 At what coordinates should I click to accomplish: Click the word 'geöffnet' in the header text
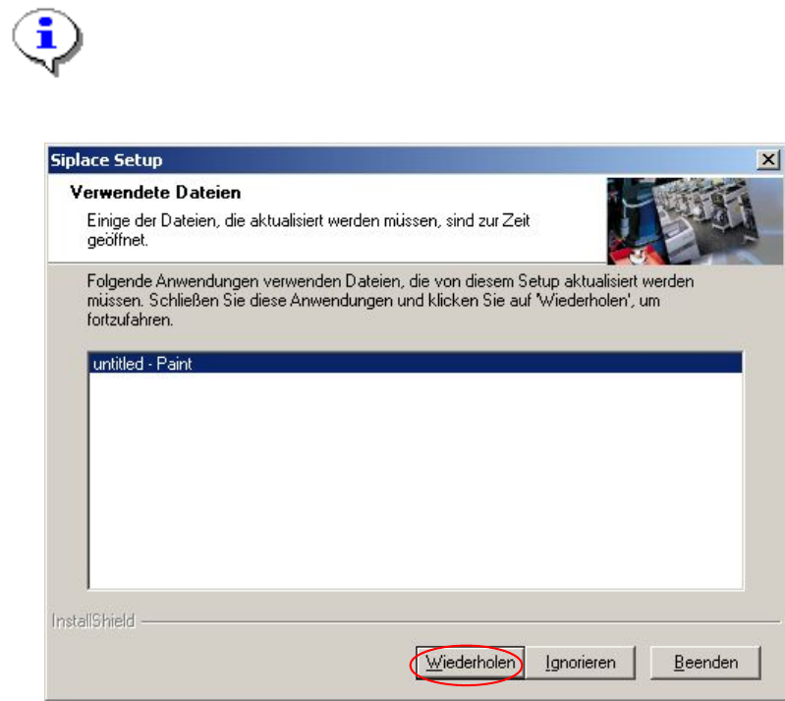[117, 240]
